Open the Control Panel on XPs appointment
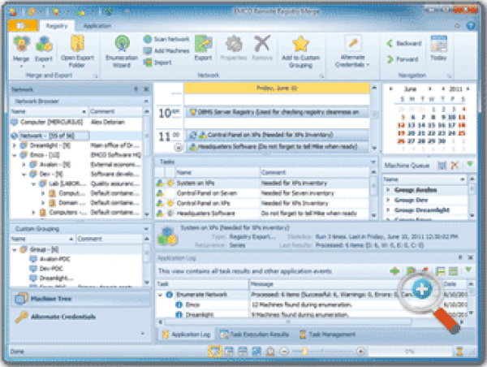The width and height of the screenshot is (487, 367). tap(277, 135)
